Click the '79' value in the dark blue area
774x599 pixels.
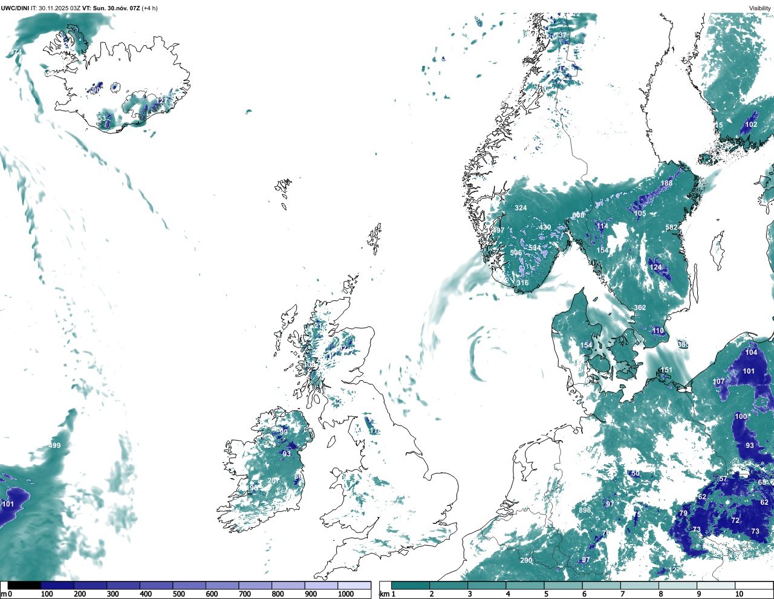coord(683,513)
